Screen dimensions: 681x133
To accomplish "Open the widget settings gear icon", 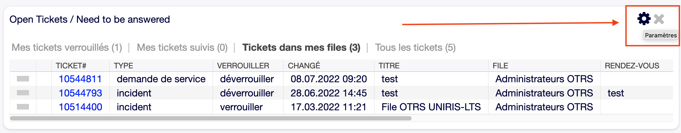I will 644,19.
